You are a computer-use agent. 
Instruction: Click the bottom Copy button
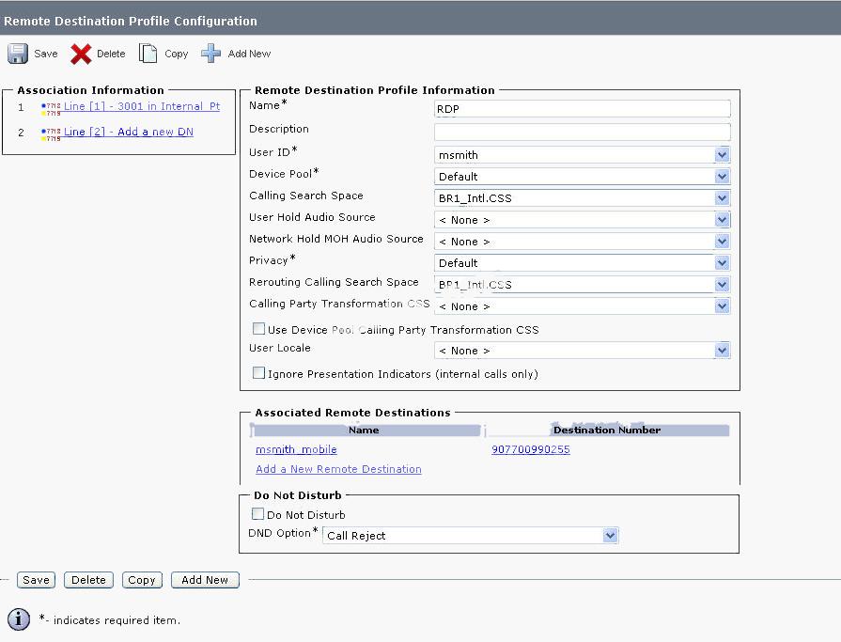tap(142, 580)
